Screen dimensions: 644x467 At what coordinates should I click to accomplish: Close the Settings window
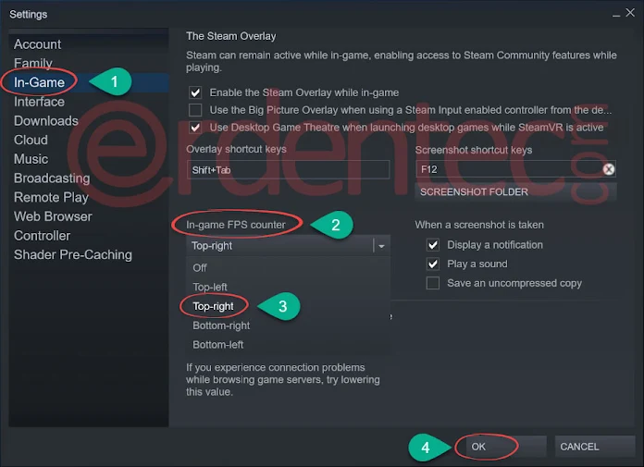(630, 13)
